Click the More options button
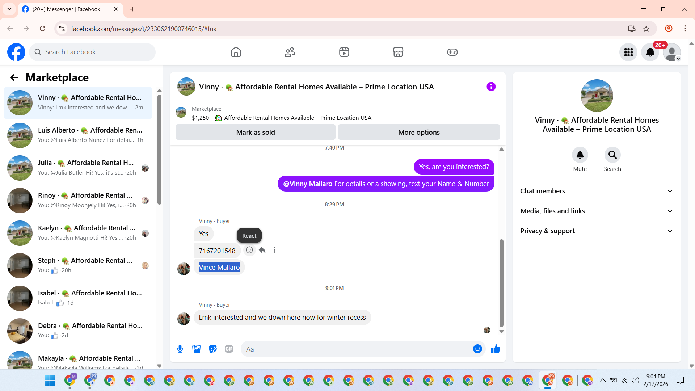695x391 pixels. click(x=419, y=133)
